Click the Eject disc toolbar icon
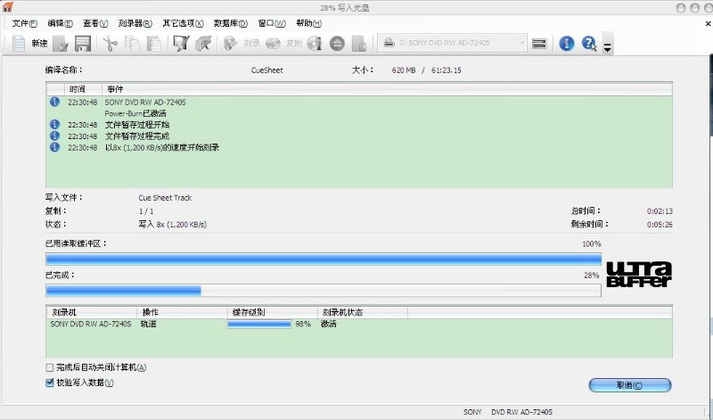Image resolution: width=713 pixels, height=420 pixels. (x=337, y=43)
